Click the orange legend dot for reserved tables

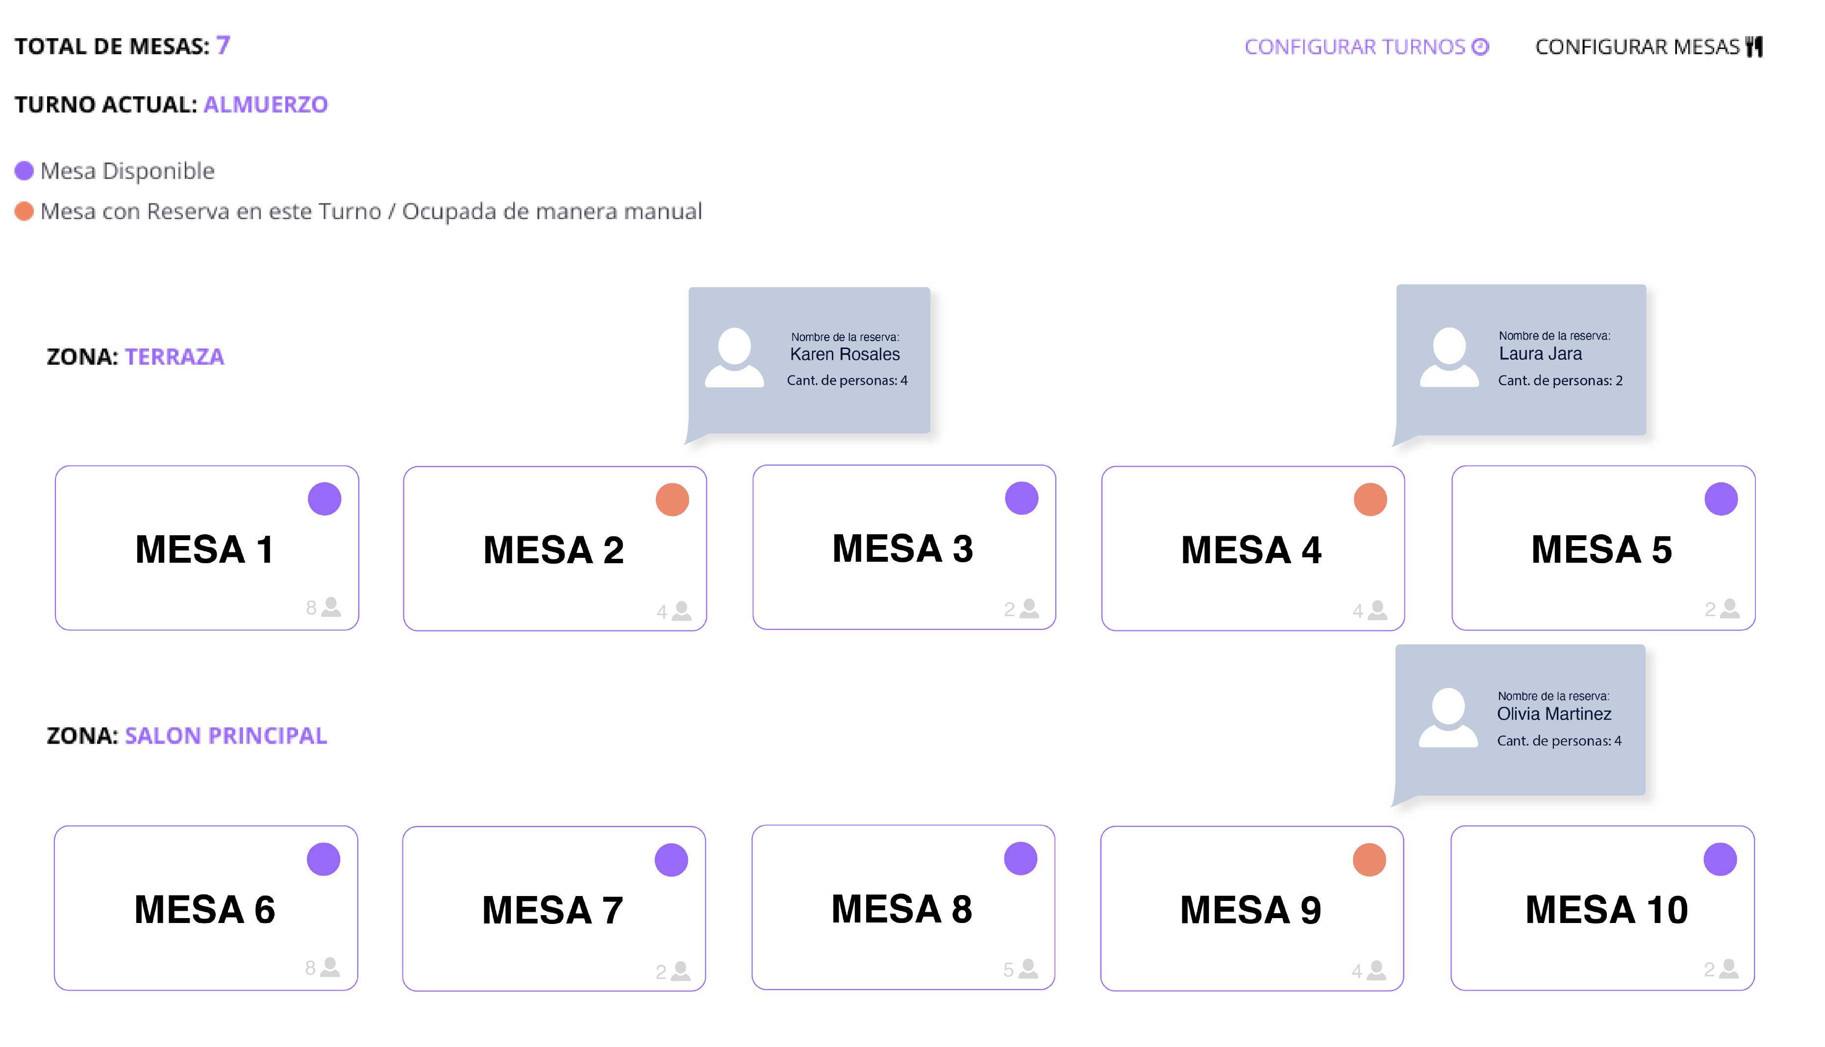[x=24, y=211]
